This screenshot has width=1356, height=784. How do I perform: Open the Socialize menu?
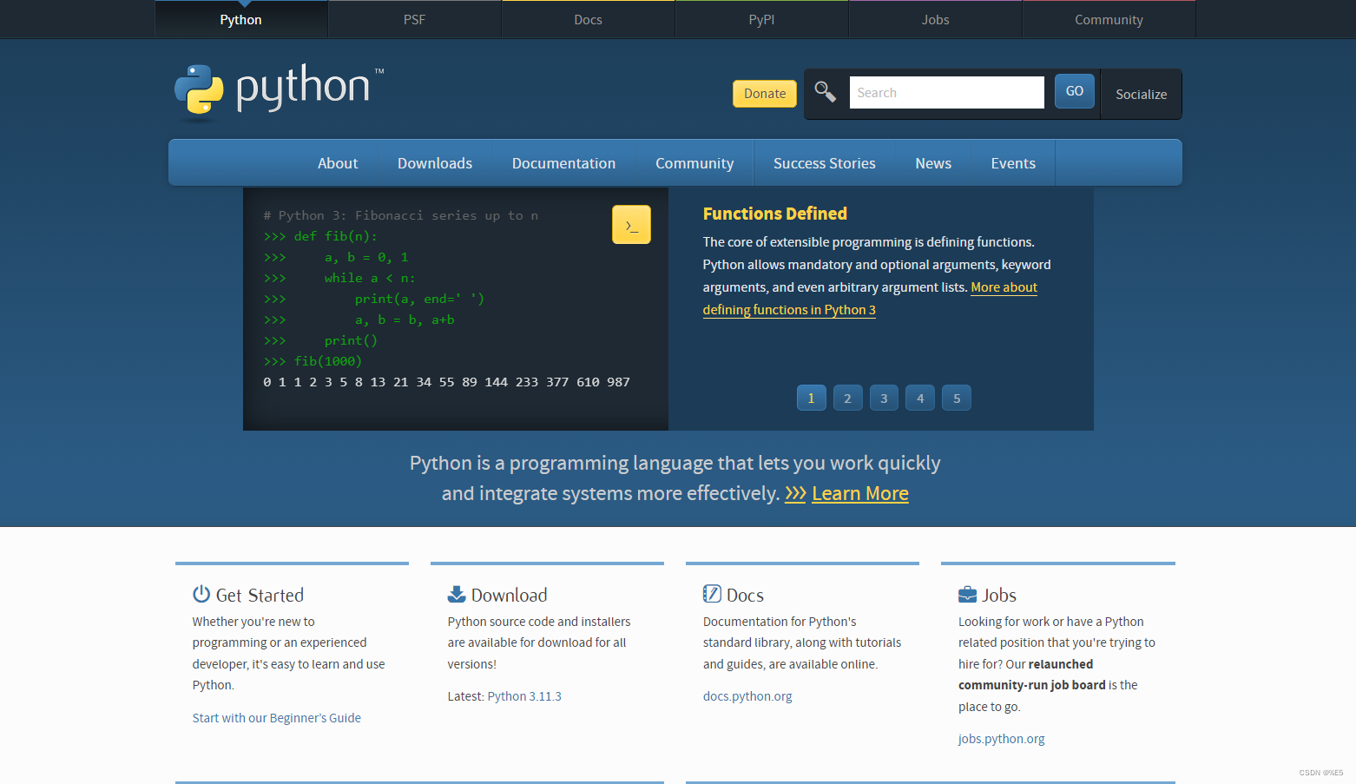pos(1141,94)
